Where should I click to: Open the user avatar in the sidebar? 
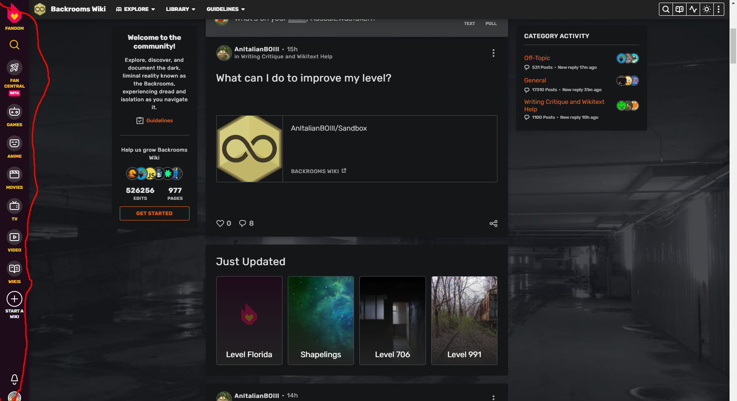click(14, 396)
